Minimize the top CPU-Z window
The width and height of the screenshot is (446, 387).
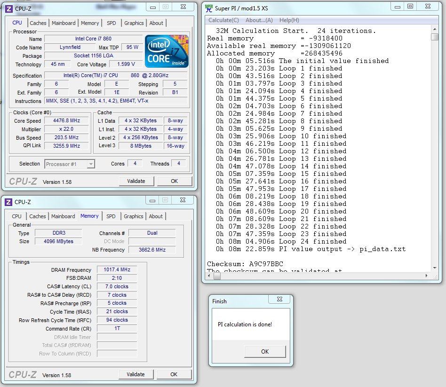[153, 7]
